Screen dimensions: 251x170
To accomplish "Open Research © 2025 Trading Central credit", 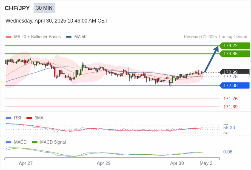I will point(215,37).
